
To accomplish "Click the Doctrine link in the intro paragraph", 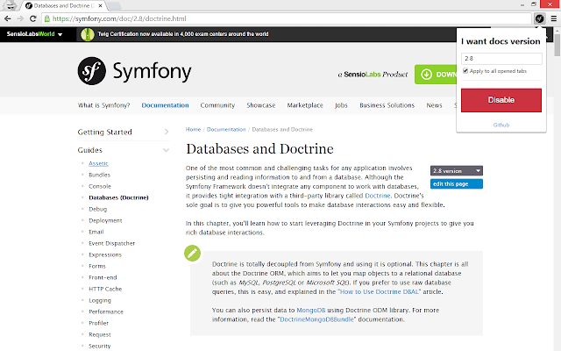I will pos(378,196).
